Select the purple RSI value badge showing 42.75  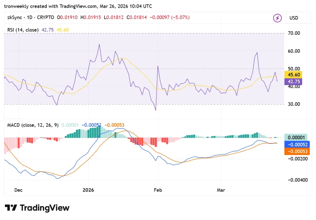293,81
